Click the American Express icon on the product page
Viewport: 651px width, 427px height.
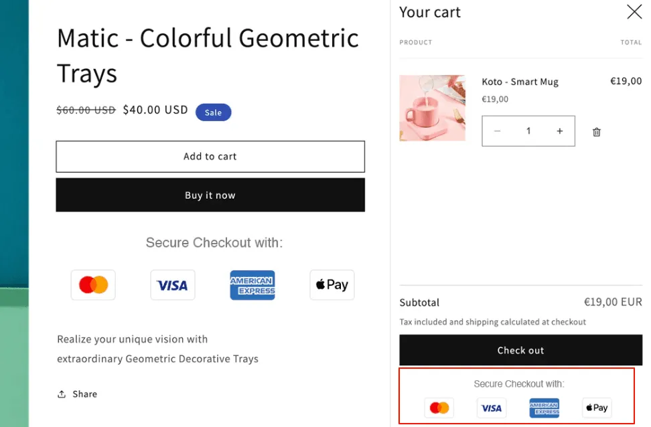(252, 285)
